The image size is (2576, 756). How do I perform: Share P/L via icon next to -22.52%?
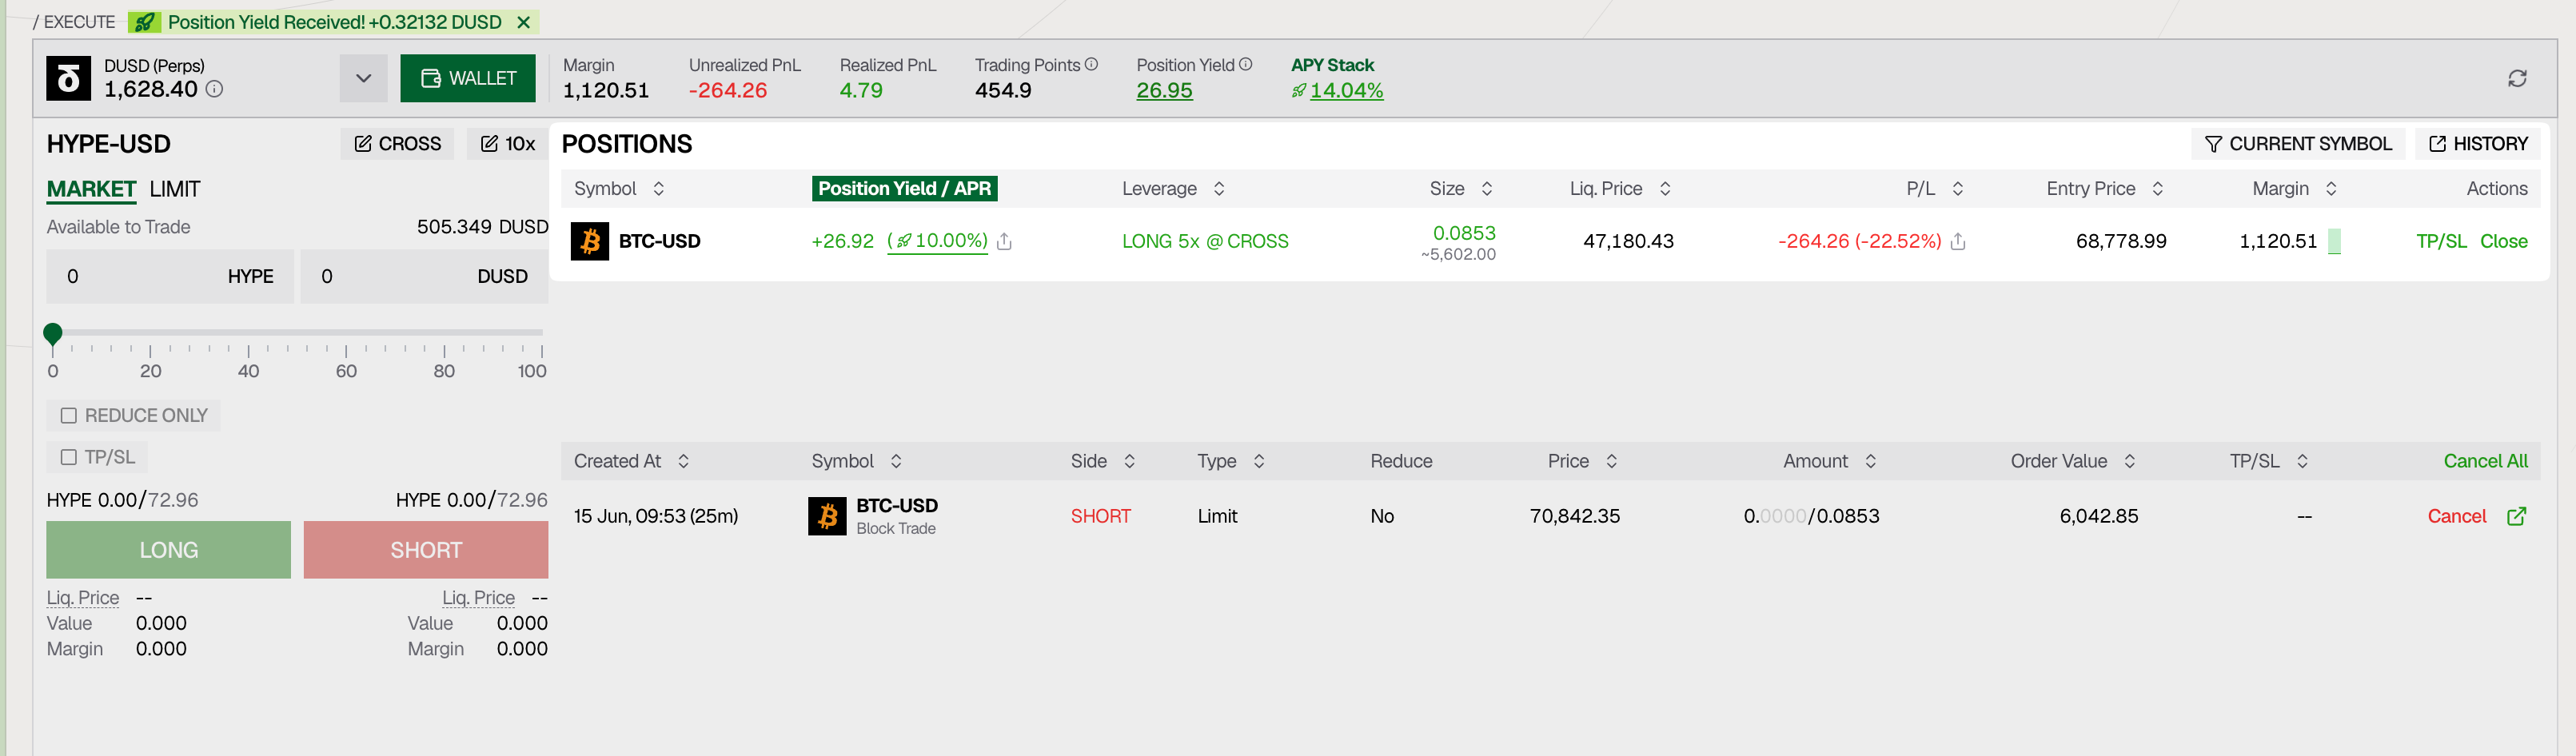pos(1957,241)
